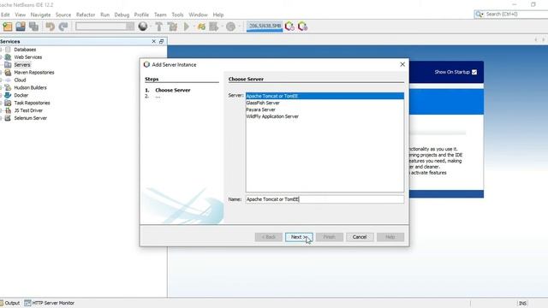548x308 pixels.
Task: Select Web Services node in Services
Action: click(x=28, y=57)
